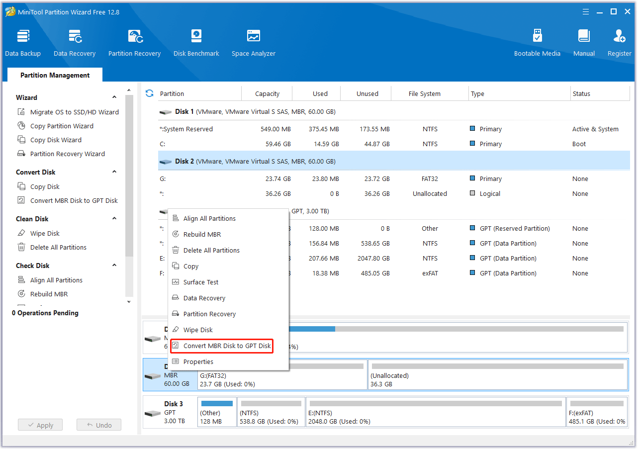Choose Rebuild MBR from context menu
This screenshot has width=638, height=449.
click(x=228, y=234)
